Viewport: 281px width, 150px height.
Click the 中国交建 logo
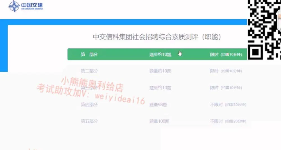click(x=26, y=6)
